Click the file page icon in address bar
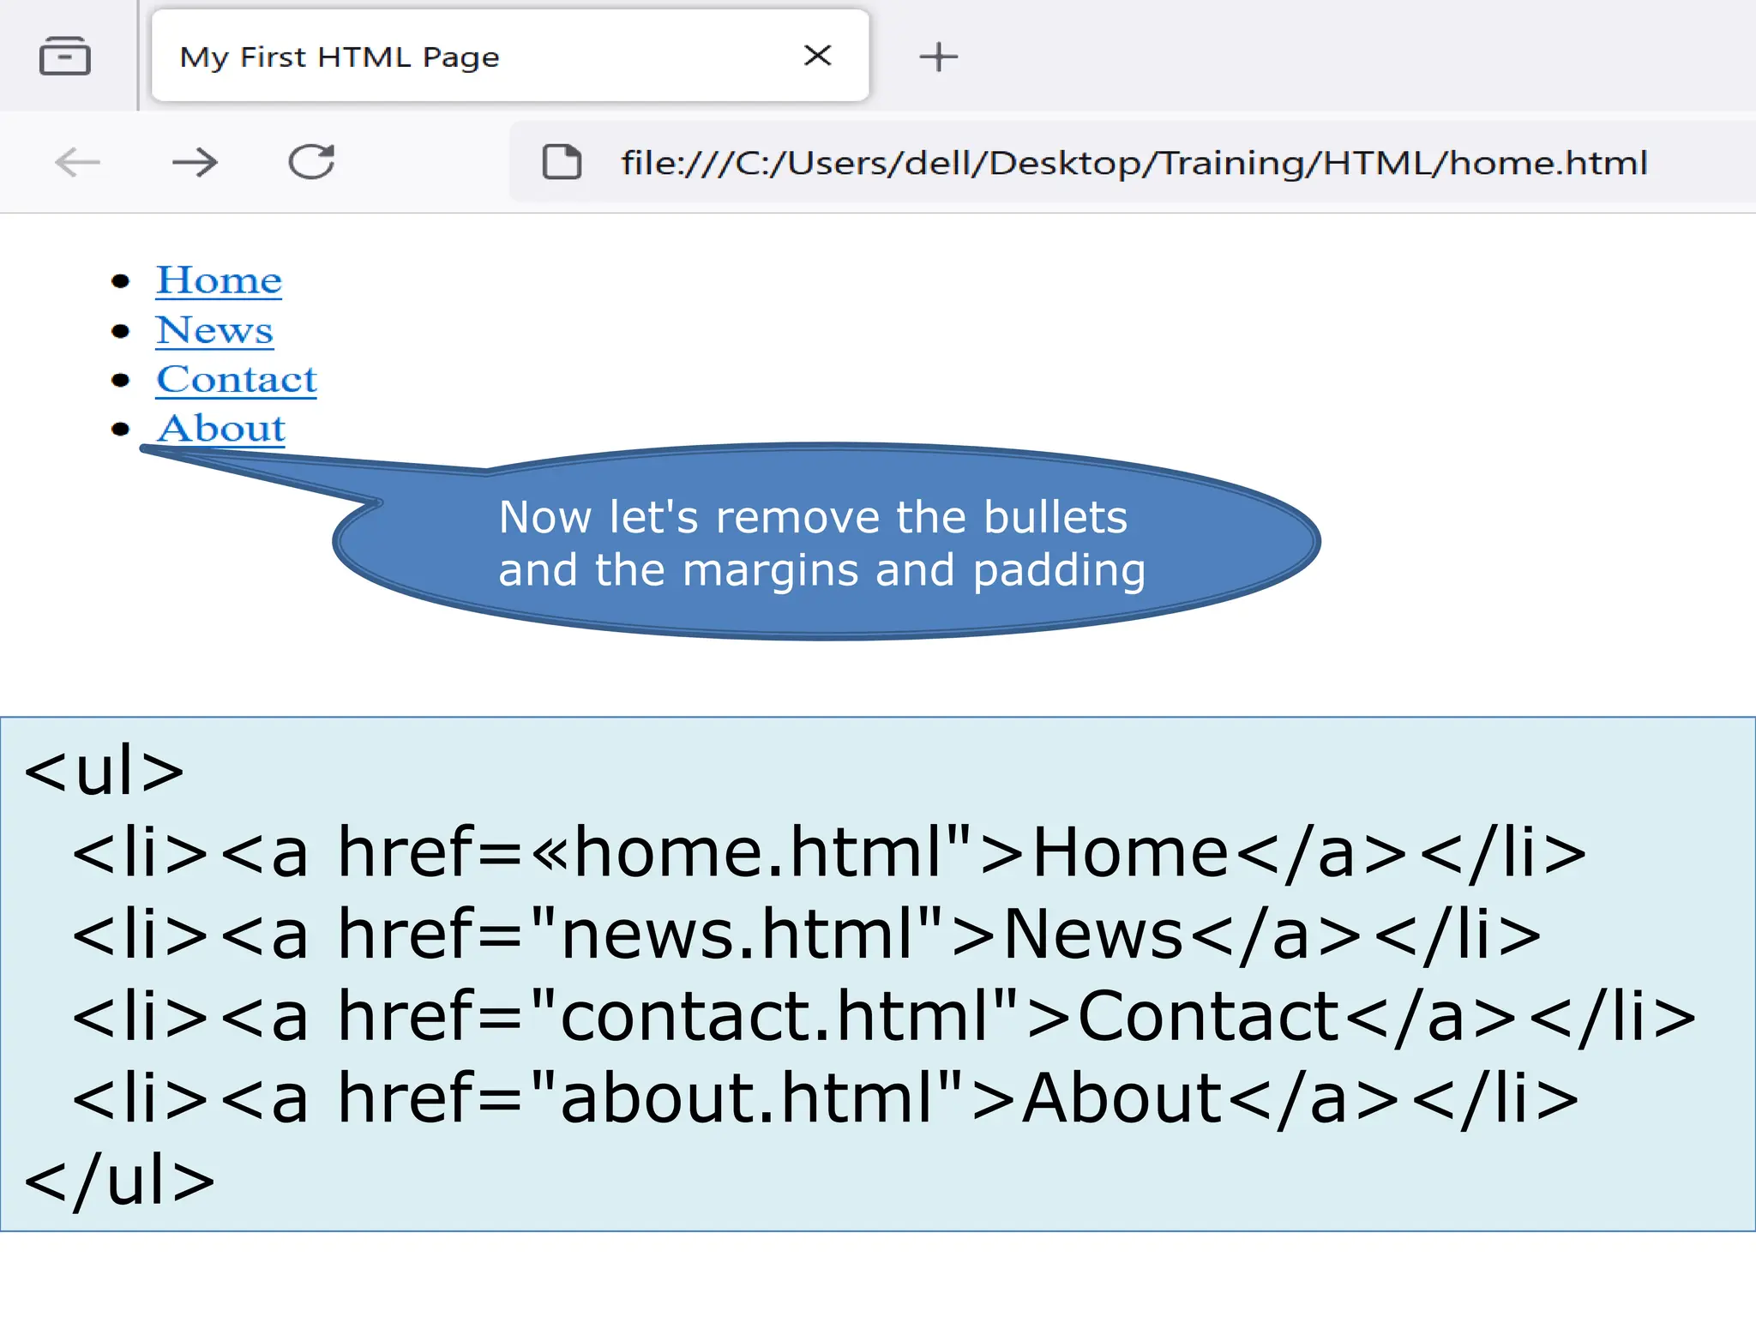 [562, 162]
